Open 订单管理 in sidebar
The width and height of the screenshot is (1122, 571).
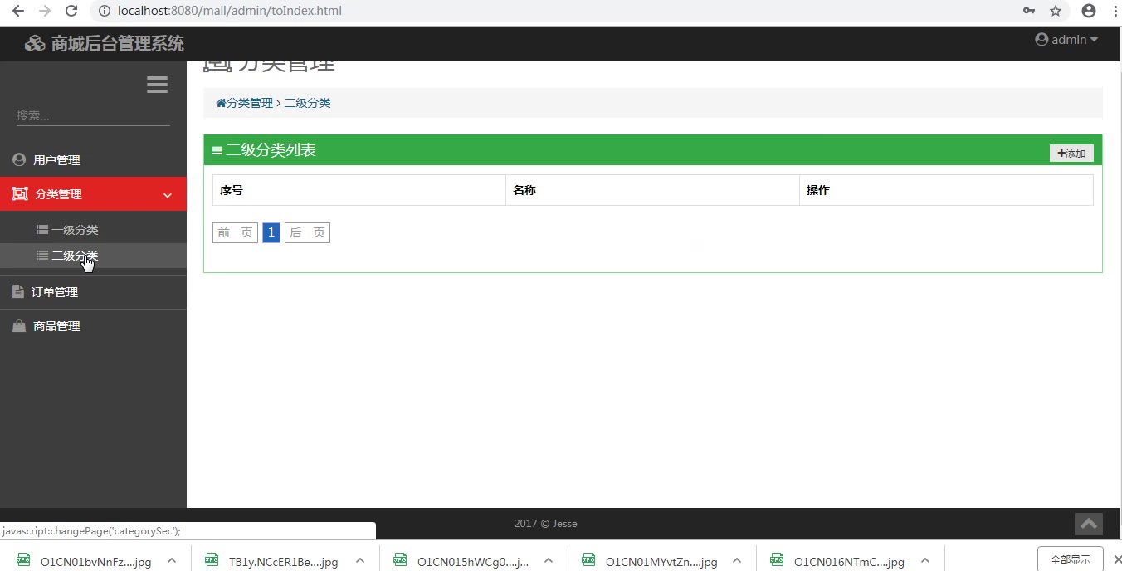(x=93, y=292)
